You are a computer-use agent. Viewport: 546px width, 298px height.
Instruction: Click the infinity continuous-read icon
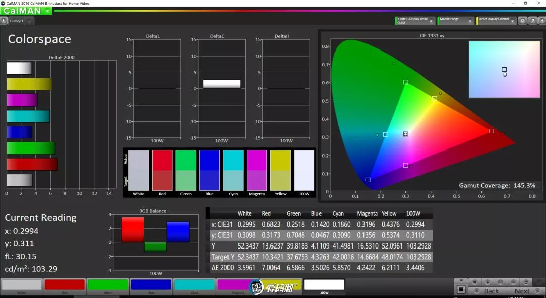(513, 282)
